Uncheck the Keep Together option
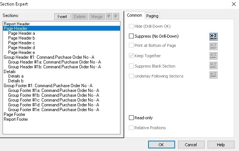The image size is (239, 151). click(131, 56)
